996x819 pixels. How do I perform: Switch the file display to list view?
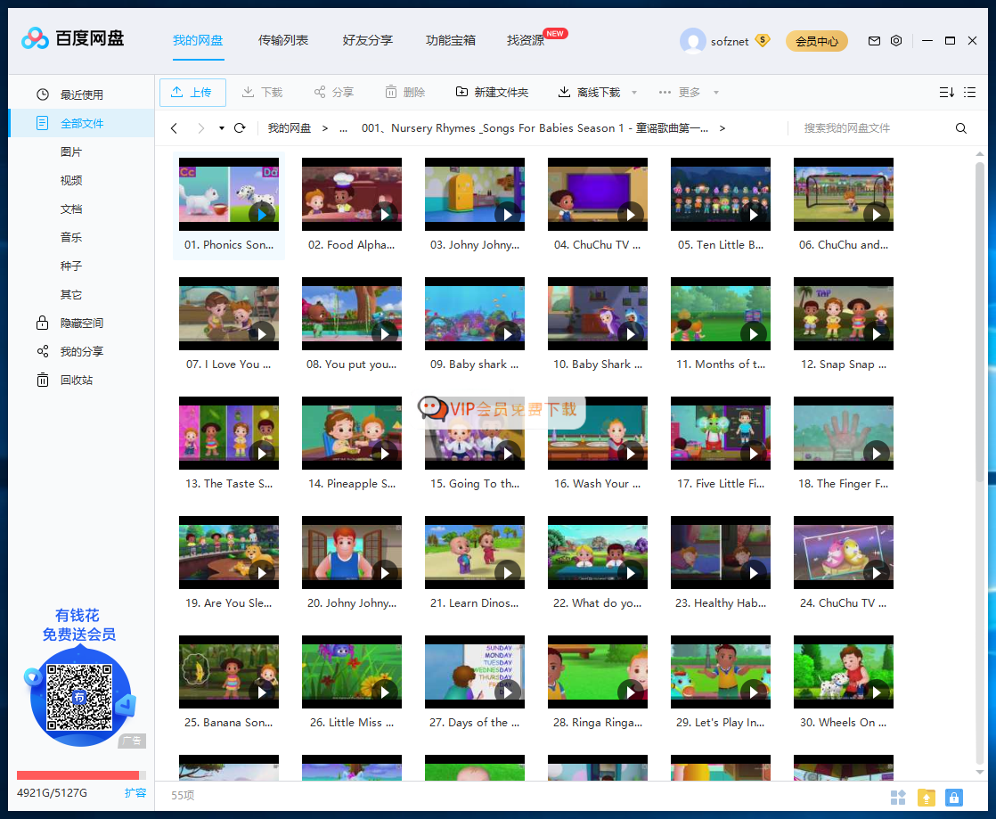969,92
